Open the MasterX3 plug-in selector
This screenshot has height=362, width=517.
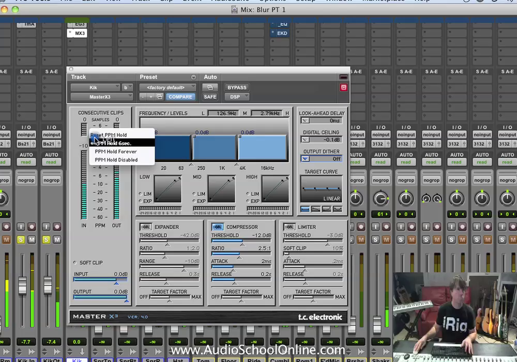pyautogui.click(x=101, y=97)
